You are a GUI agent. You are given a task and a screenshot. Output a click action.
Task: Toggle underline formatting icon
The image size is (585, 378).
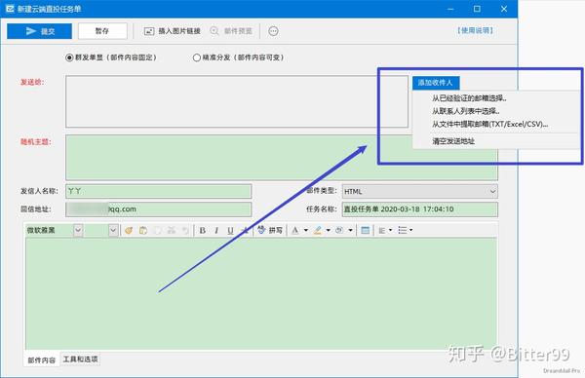click(230, 230)
